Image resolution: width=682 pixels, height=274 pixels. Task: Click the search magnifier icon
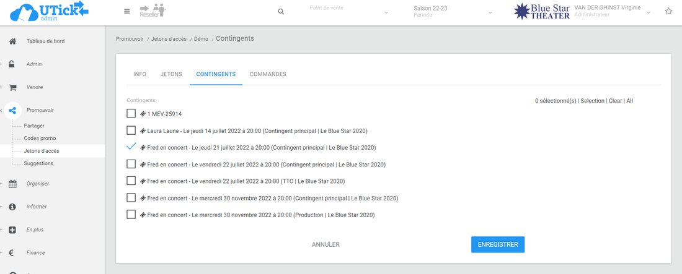281,12
